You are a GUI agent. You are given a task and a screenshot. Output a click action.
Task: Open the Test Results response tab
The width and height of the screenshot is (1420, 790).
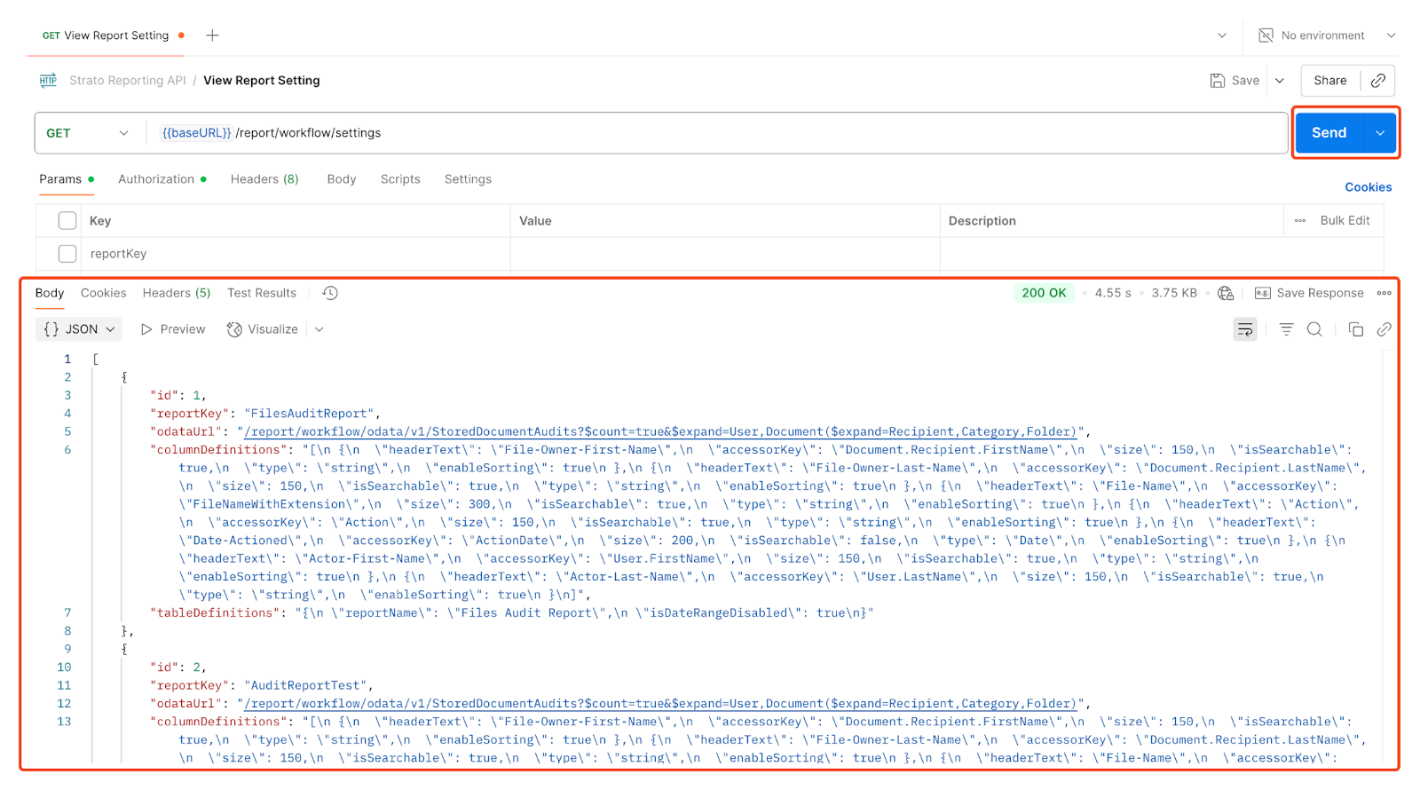(261, 293)
